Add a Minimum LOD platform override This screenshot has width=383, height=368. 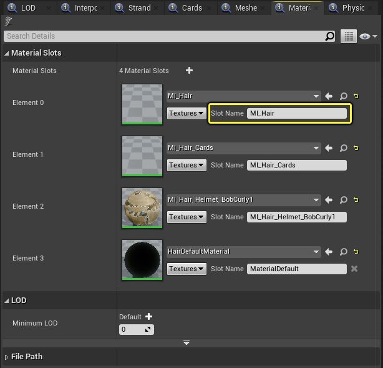[148, 317]
